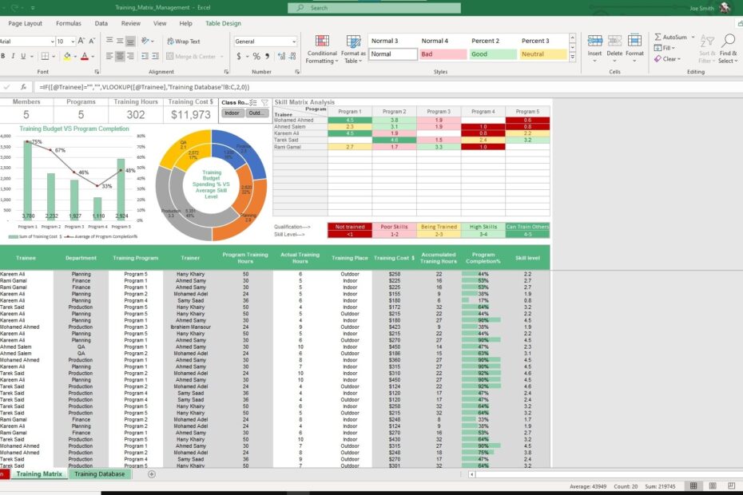Enable Multi-Select on the Class Room slicer
The width and height of the screenshot is (743, 495).
pos(253,103)
